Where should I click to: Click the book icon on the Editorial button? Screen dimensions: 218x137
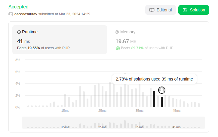click(152, 10)
